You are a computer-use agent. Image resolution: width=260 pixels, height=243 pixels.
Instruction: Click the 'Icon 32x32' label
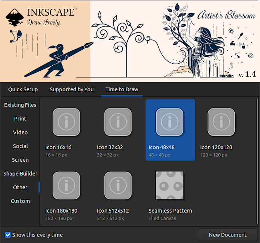pyautogui.click(x=110, y=147)
